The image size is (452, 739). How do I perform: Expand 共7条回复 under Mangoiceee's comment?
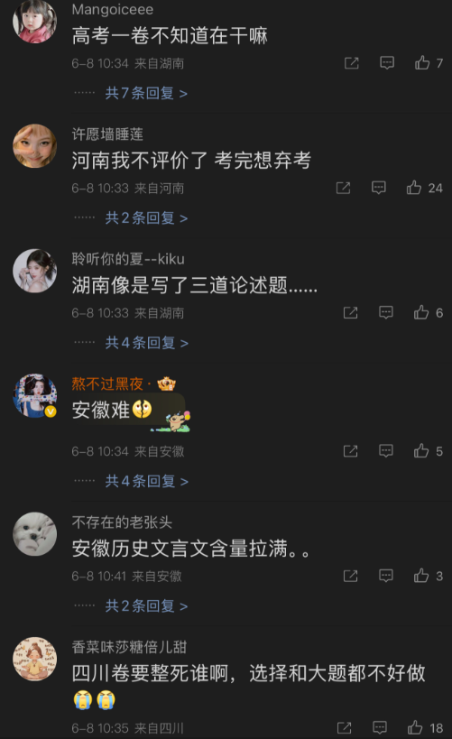coord(146,93)
